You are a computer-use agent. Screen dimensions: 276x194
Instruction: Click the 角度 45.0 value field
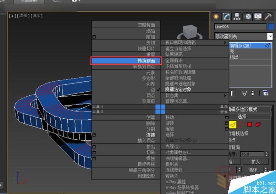click(252, 154)
